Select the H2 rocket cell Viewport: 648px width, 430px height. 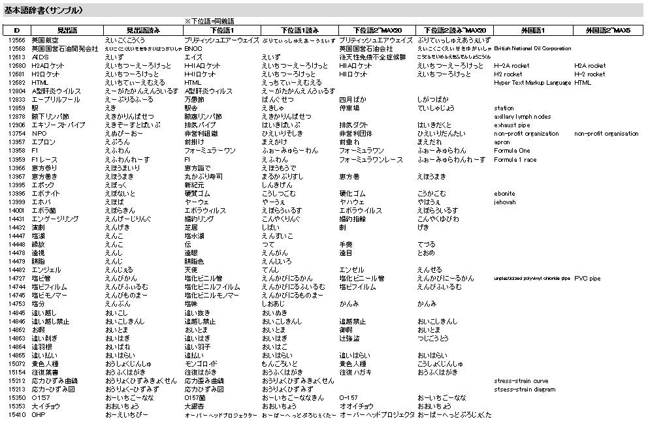tap(508, 74)
